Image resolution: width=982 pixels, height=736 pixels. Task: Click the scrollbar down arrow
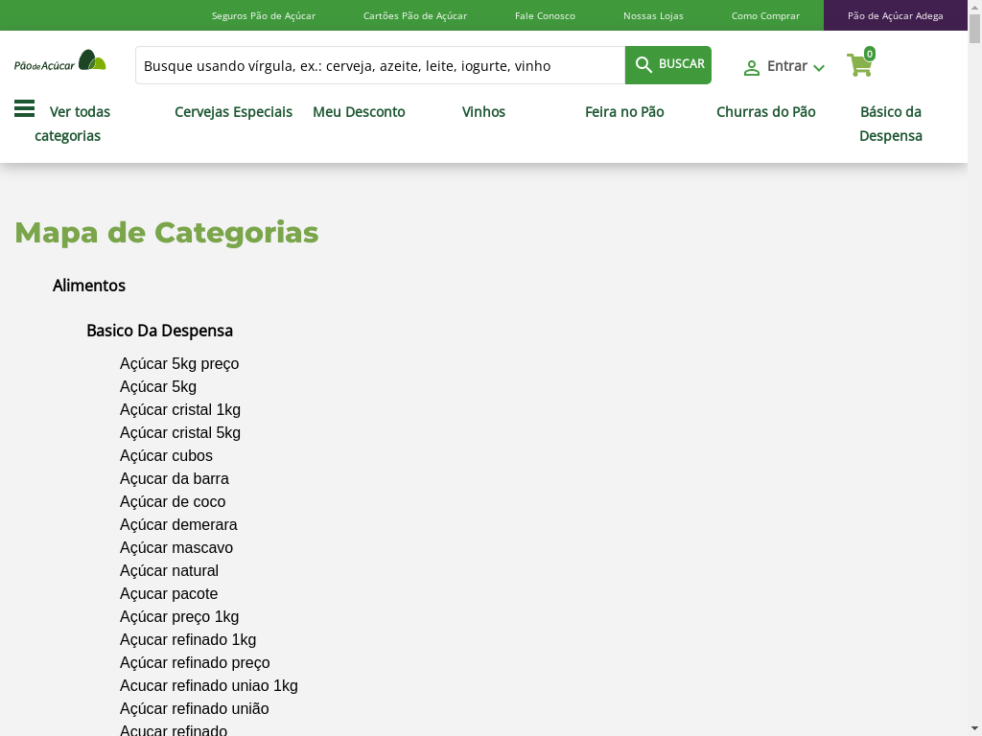974,727
